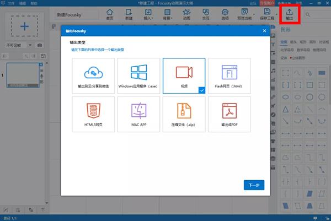Click the 输出 export icon in toolbar
The image size is (331, 221).
tap(289, 15)
